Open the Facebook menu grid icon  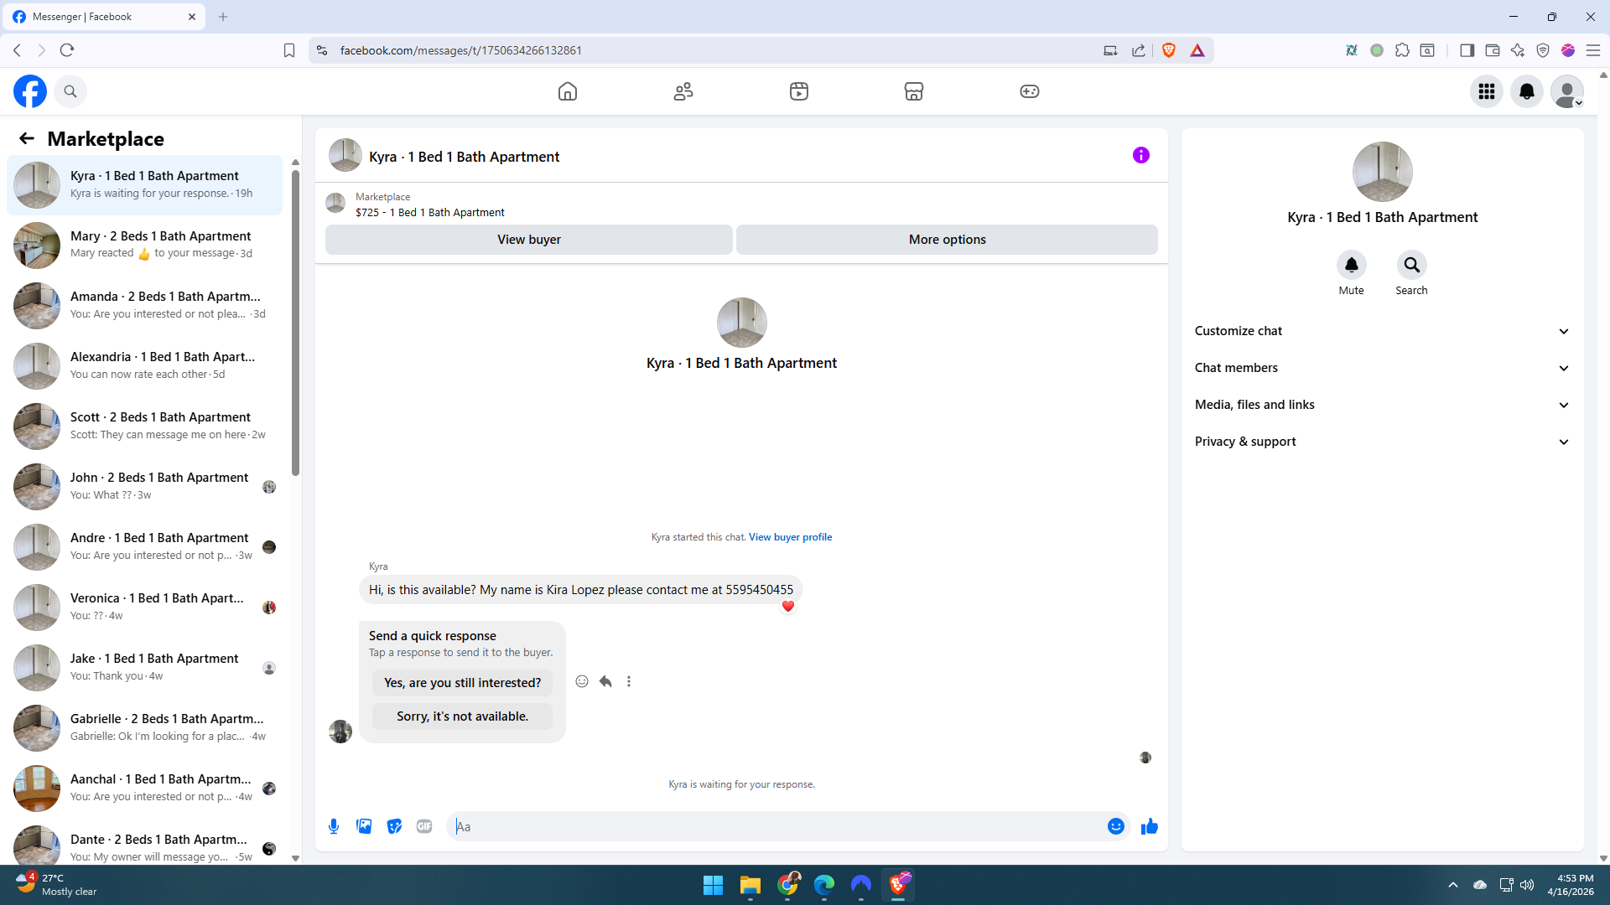pyautogui.click(x=1487, y=91)
